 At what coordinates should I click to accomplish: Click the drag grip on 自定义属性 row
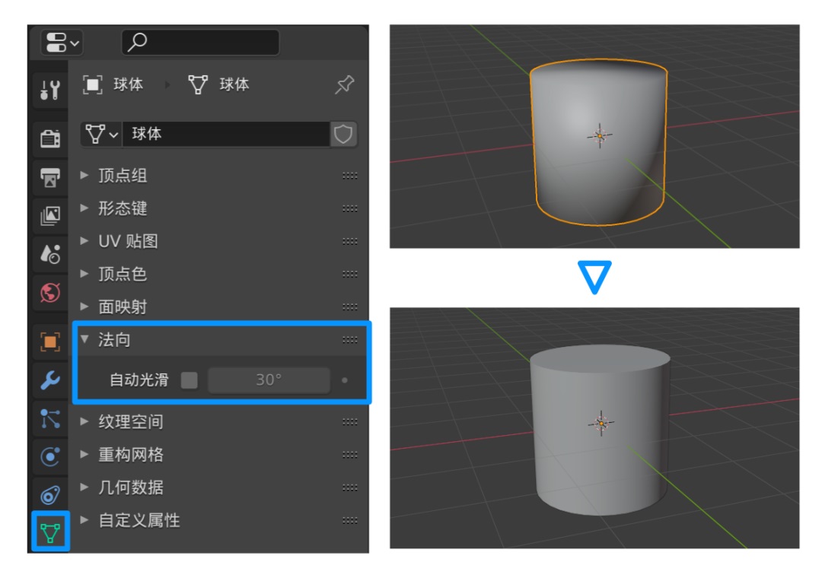click(x=349, y=520)
